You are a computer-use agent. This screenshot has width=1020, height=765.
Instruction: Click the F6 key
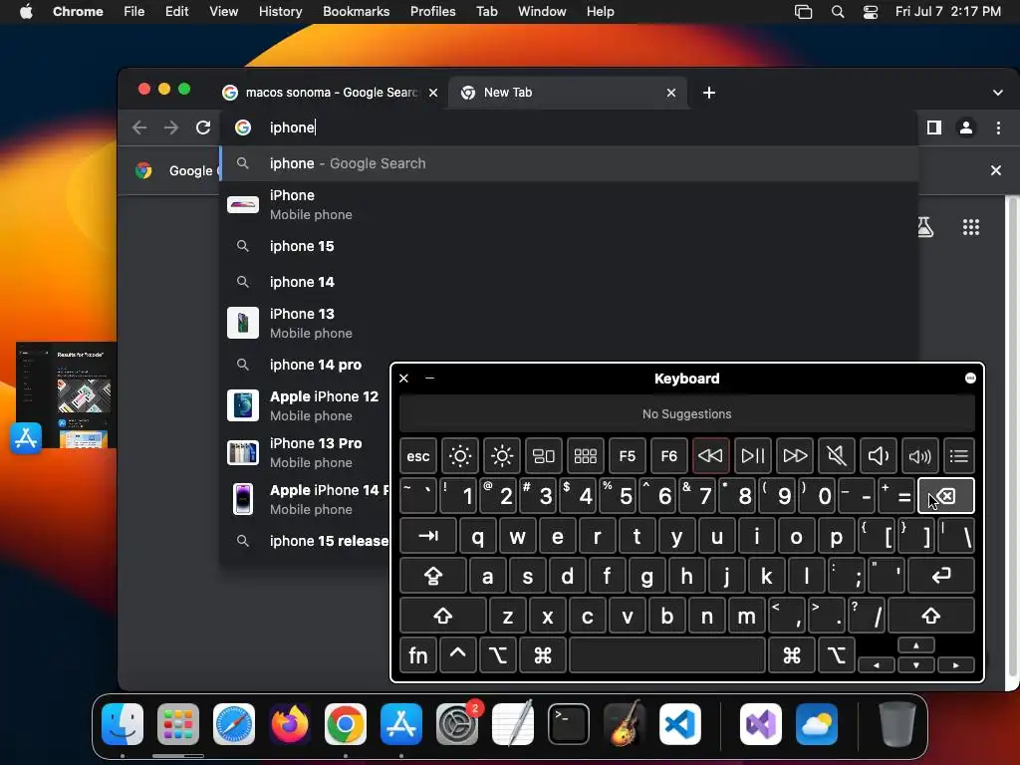point(668,456)
